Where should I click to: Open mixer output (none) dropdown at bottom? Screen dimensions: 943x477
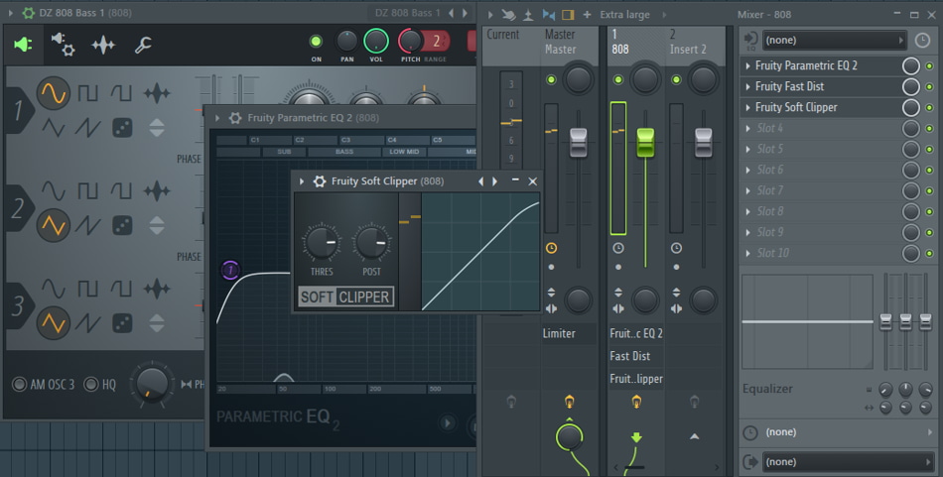coord(848,462)
